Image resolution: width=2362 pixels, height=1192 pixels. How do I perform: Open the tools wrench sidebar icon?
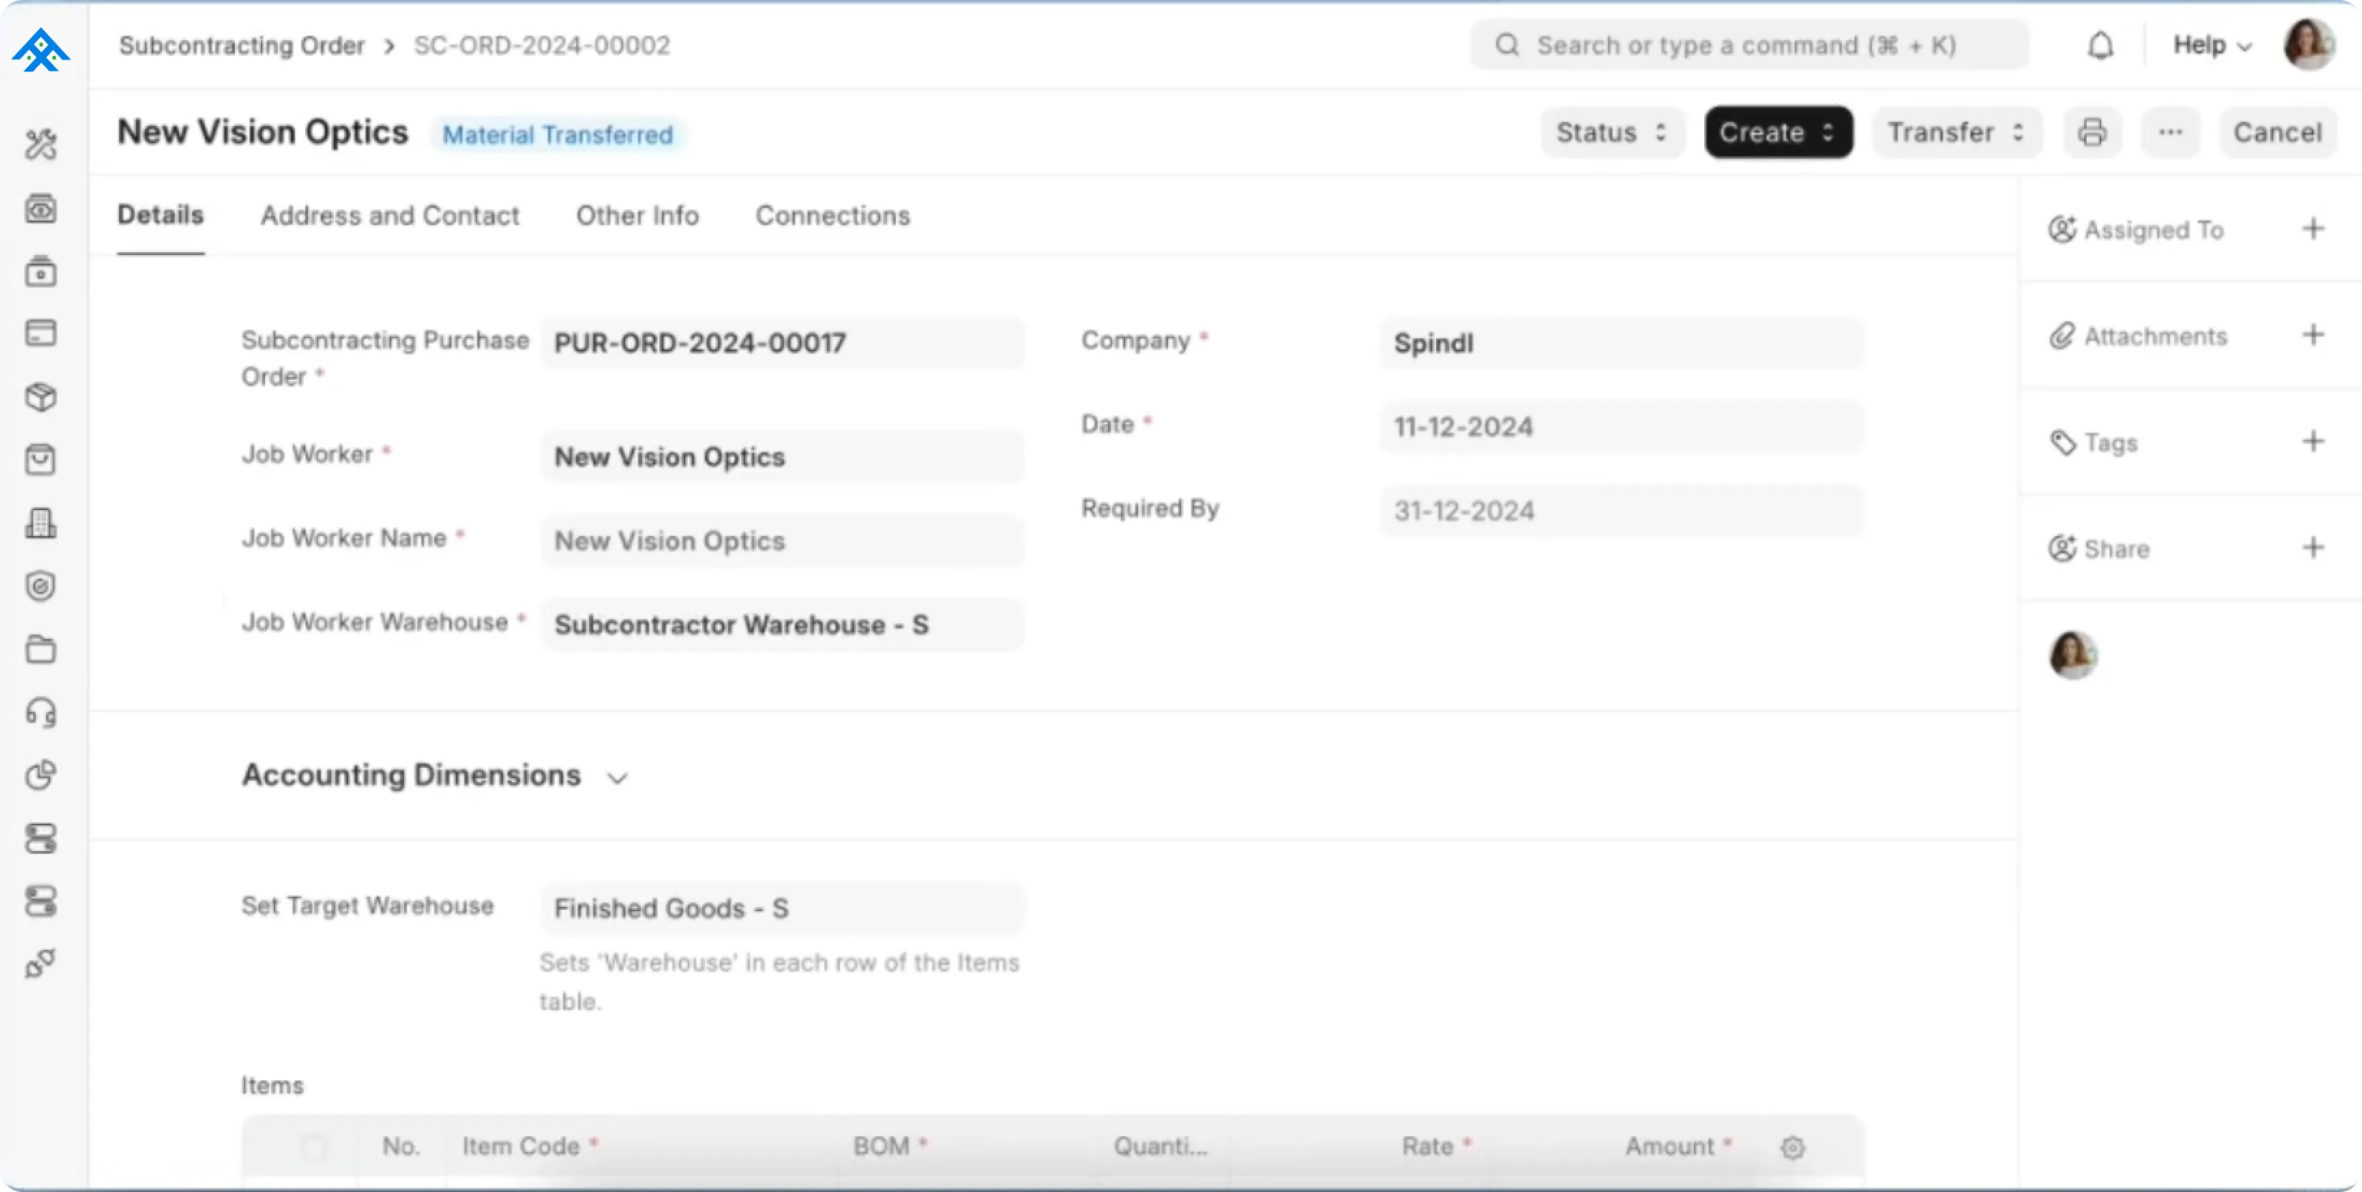[40, 144]
